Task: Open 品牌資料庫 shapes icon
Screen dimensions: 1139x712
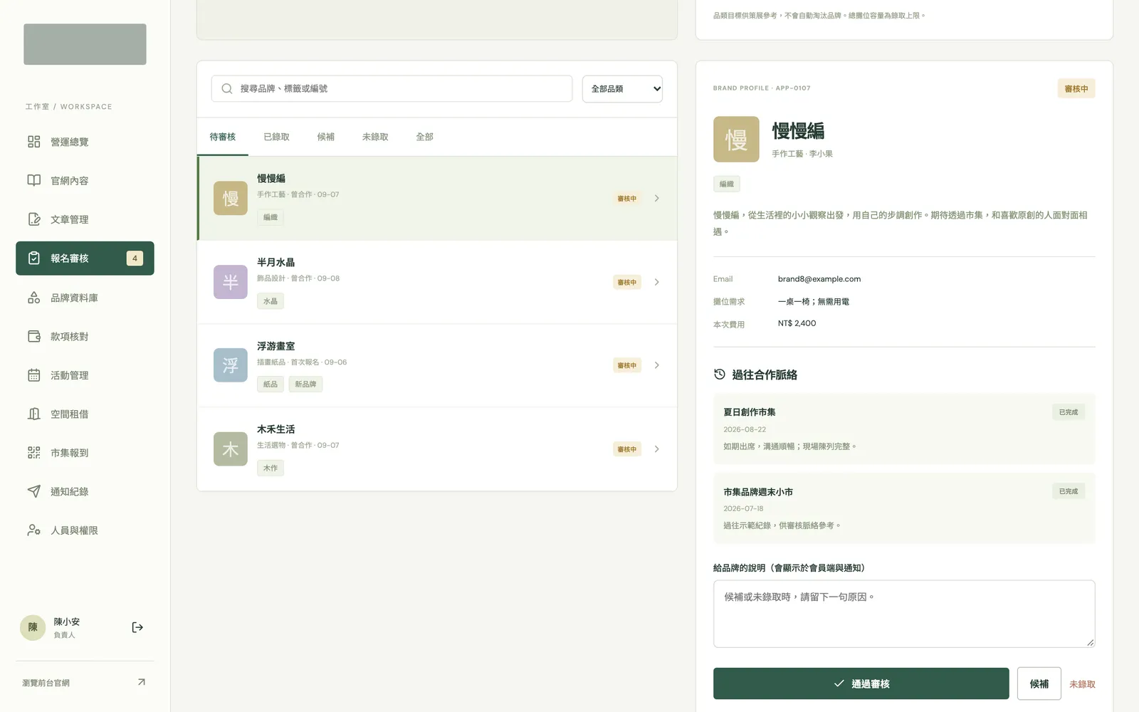Action: (x=33, y=298)
